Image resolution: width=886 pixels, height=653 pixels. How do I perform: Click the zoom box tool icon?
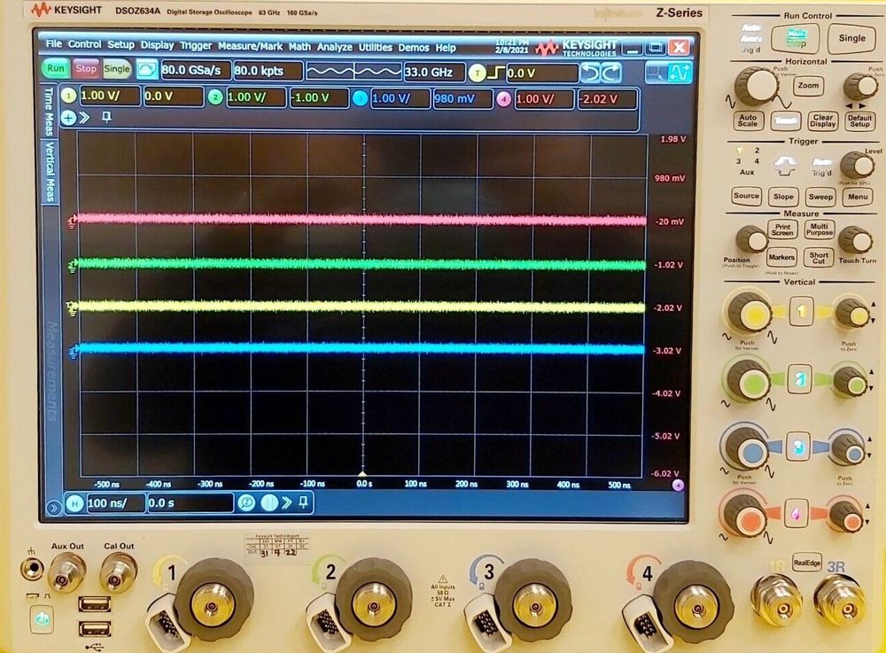click(656, 73)
